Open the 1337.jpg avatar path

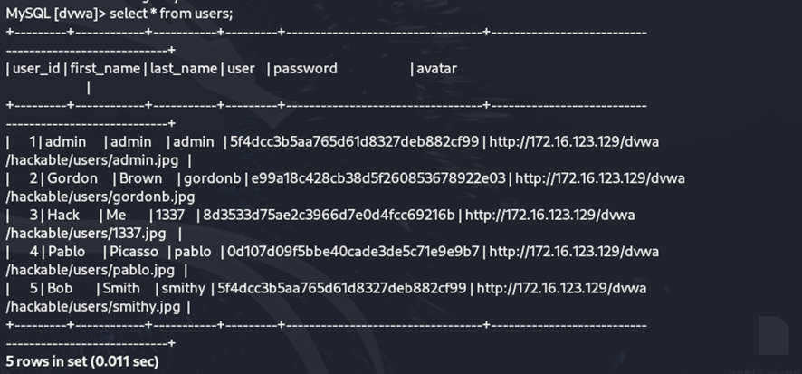pyautogui.click(x=90, y=233)
